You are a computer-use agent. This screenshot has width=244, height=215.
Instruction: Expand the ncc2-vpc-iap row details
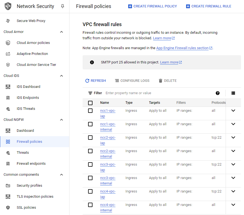[x=233, y=138]
